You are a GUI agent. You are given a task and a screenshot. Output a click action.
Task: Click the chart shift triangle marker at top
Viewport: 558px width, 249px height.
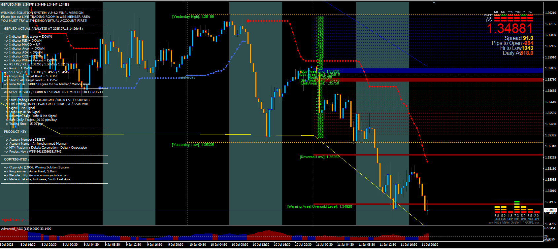(x=434, y=3)
